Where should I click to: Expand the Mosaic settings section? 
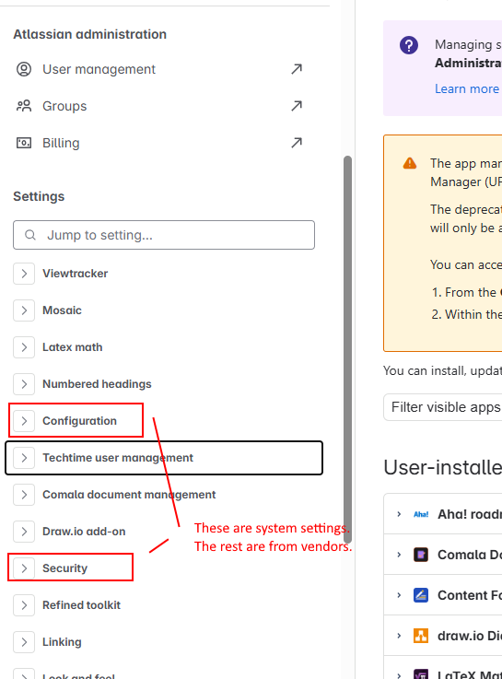coord(24,310)
